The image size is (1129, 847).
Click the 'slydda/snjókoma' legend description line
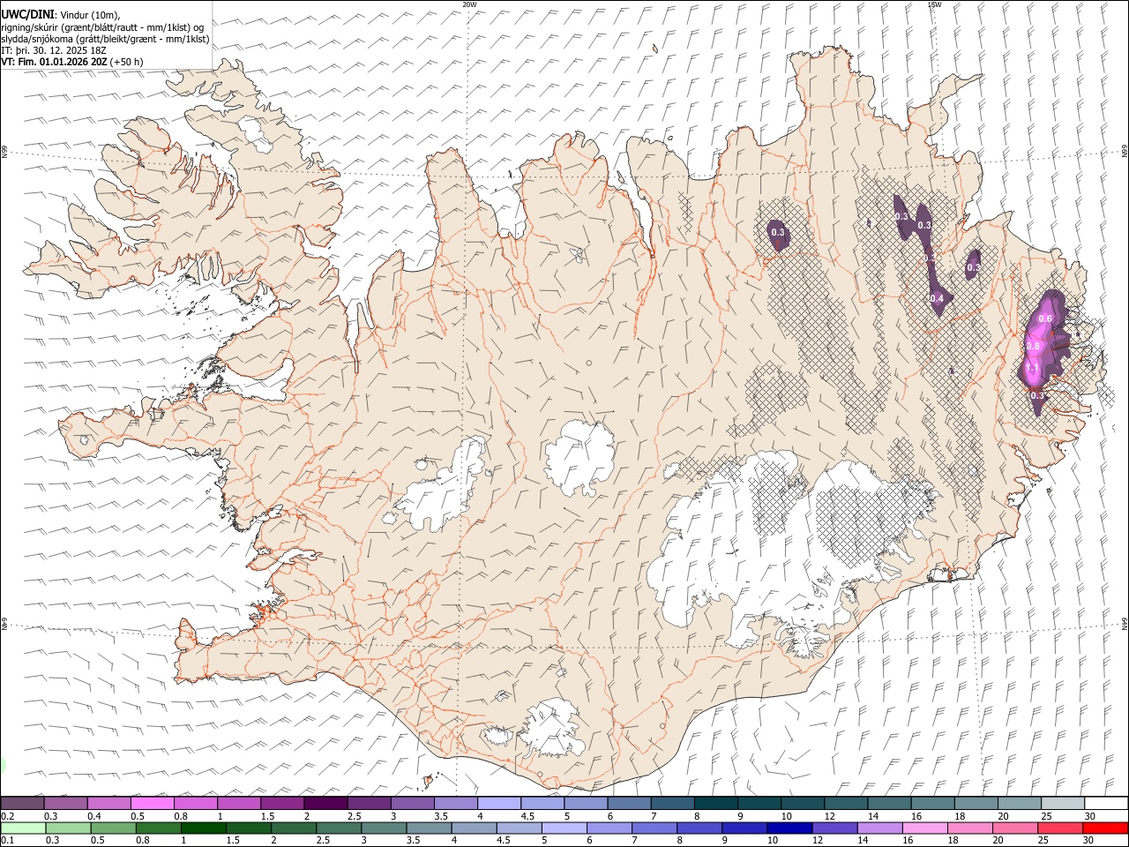105,39
